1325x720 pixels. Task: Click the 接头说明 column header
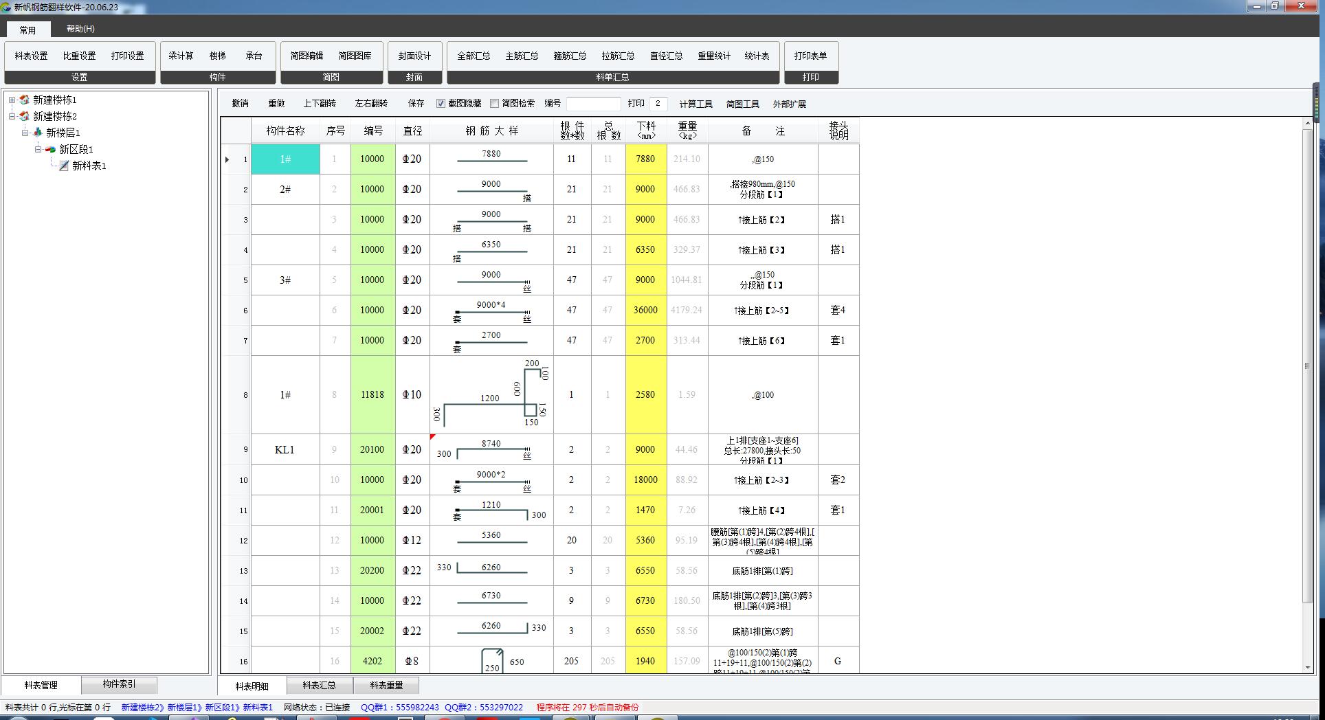(x=838, y=131)
